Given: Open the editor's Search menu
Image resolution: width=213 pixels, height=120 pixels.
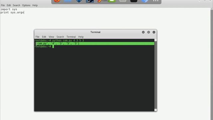Looking at the screenshot, I should pyautogui.click(x=16, y=5).
